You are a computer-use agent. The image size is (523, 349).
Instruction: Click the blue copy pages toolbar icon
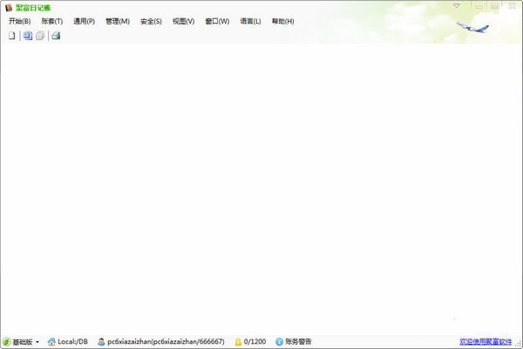coord(28,36)
